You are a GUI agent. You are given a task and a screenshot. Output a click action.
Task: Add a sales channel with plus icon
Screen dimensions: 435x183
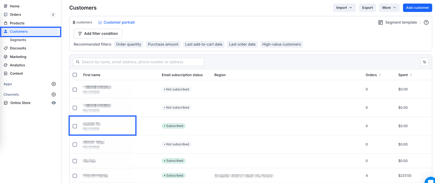pyautogui.click(x=54, y=94)
